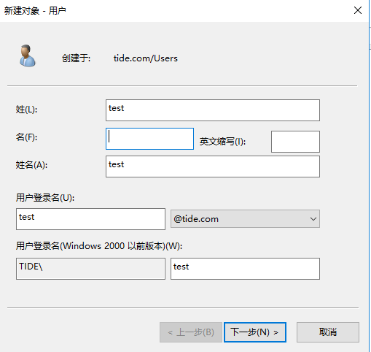Focus the 姓(L) text field
371x352 pixels.
pos(213,110)
